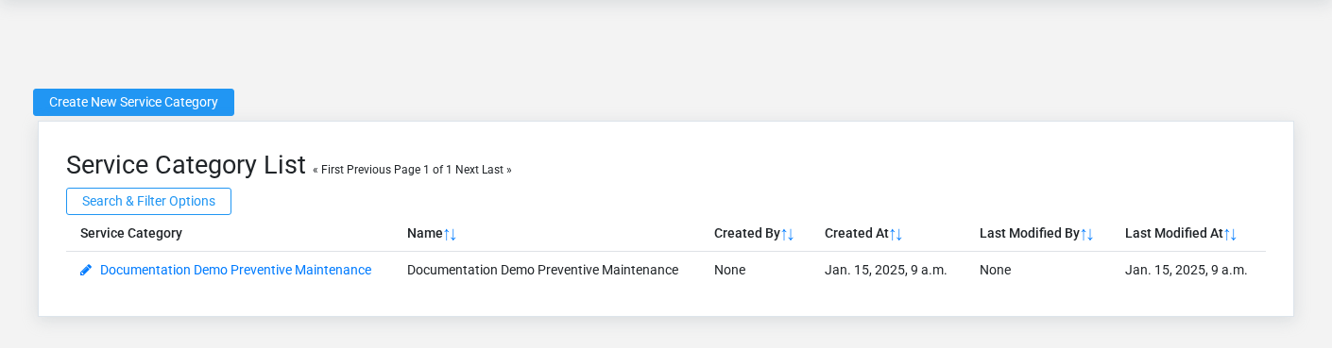The height and width of the screenshot is (348, 1332).
Task: Click the 'Service Category List' heading
Action: tap(186, 165)
